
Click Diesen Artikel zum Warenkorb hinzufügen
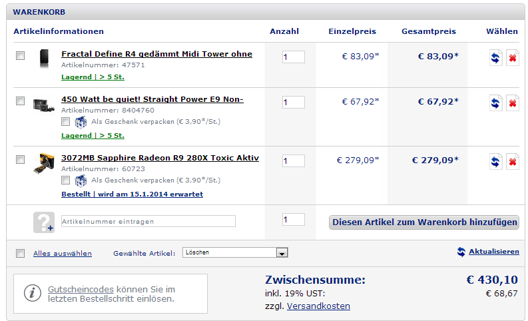pyautogui.click(x=424, y=222)
